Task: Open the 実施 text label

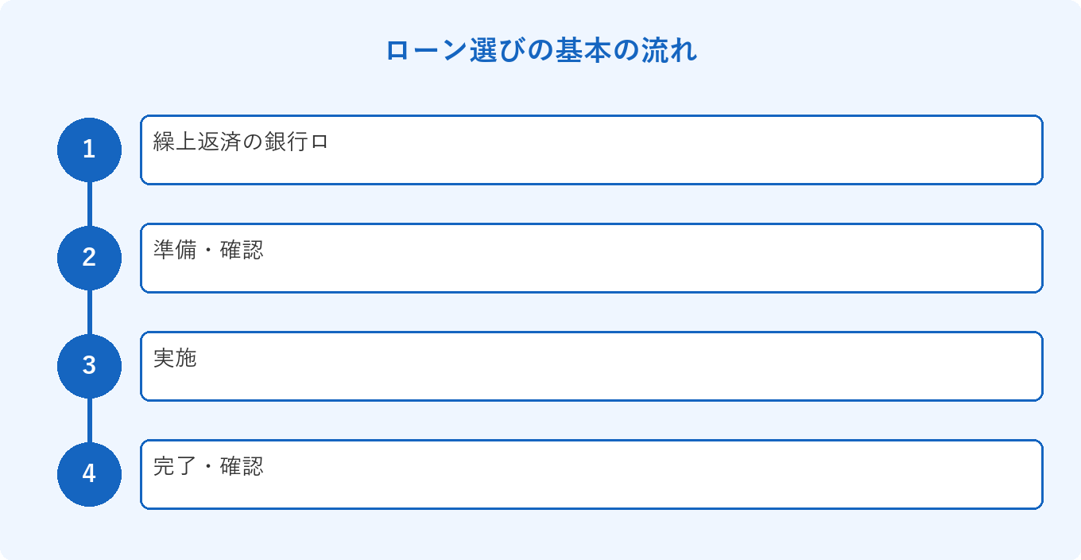Action: coord(175,359)
